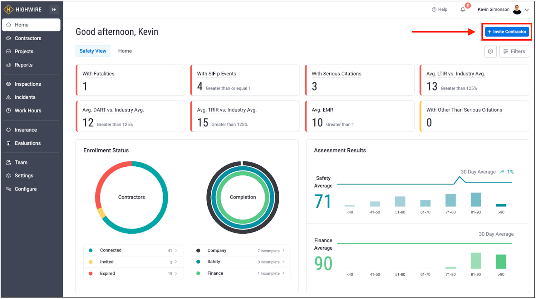Open the Filters button

tap(514, 51)
